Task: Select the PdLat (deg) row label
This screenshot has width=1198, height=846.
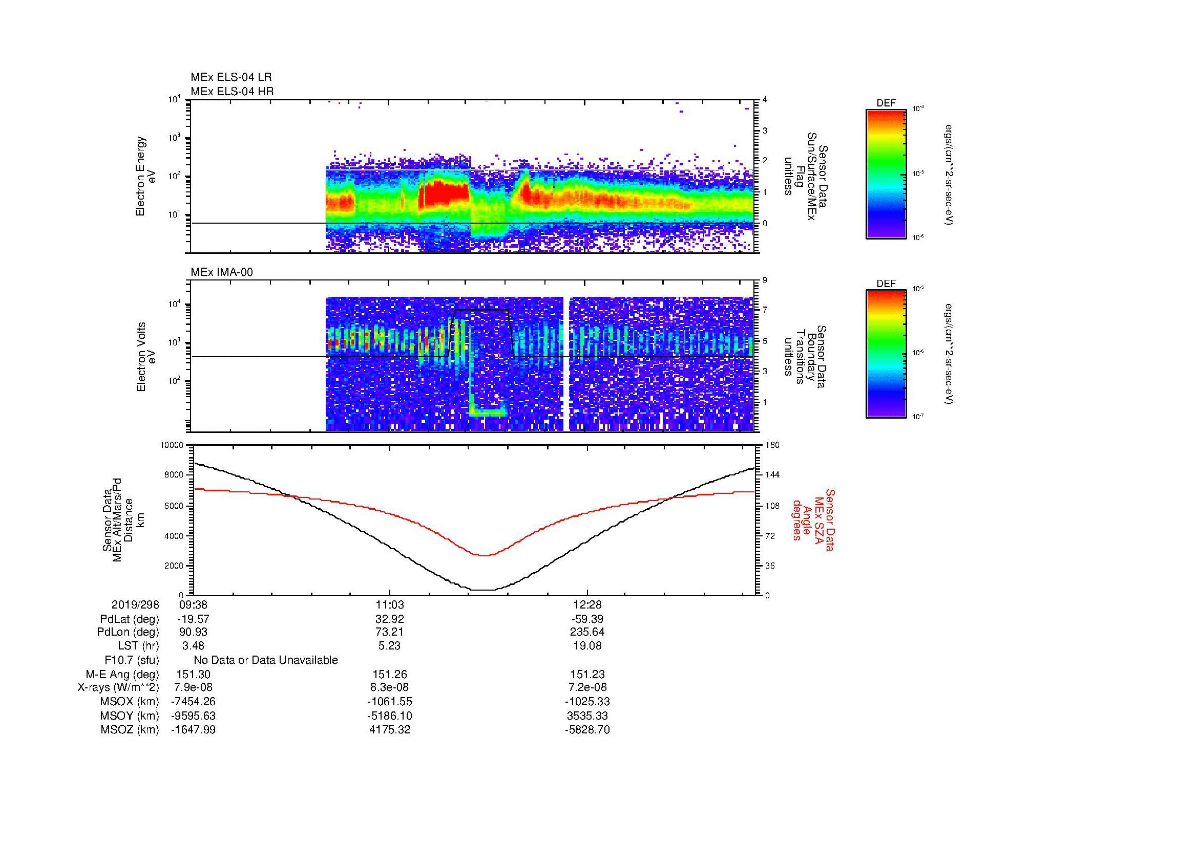Action: [130, 619]
